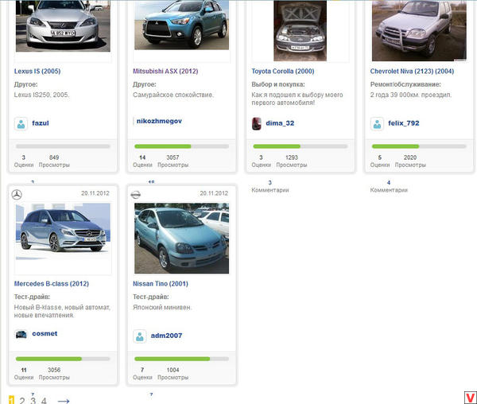Click 'Выбор и покупка:' category label
Image resolution: width=477 pixels, height=404 pixels.
[x=278, y=84]
